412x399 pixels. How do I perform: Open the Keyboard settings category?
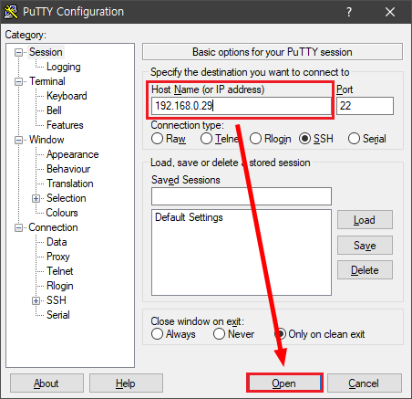point(67,96)
